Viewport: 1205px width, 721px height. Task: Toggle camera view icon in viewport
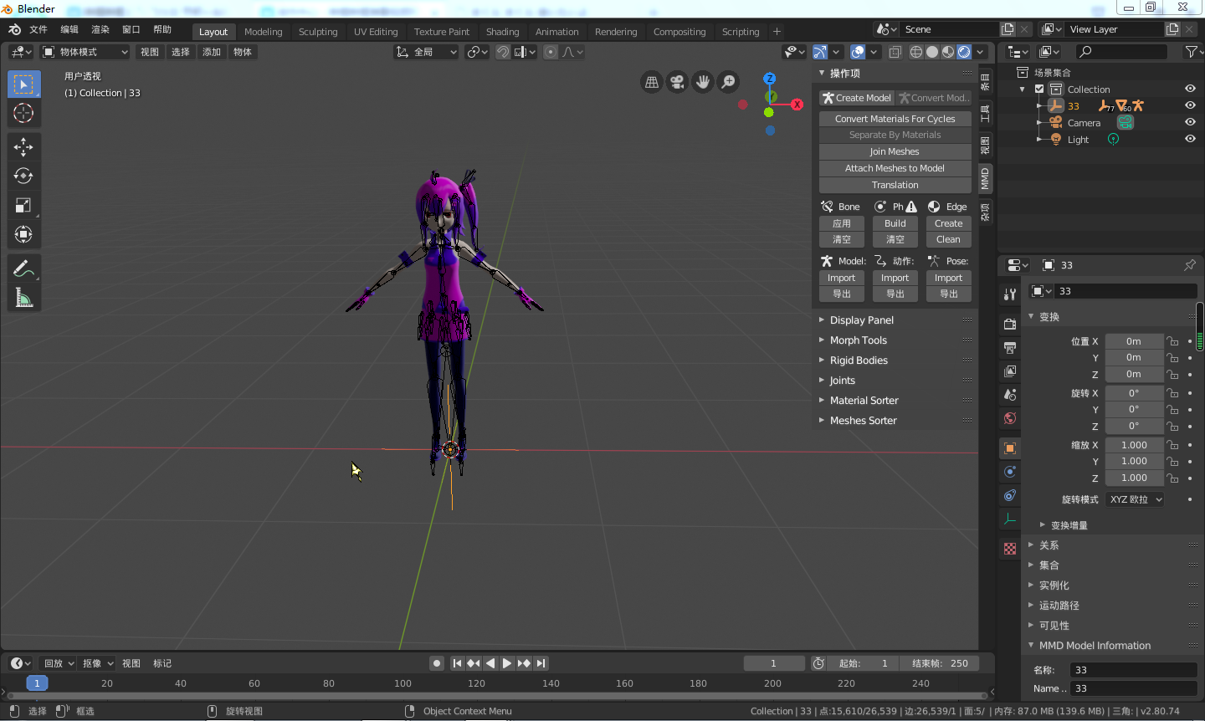point(677,82)
